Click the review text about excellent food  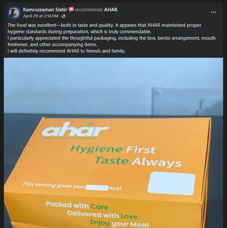[x=112, y=38]
